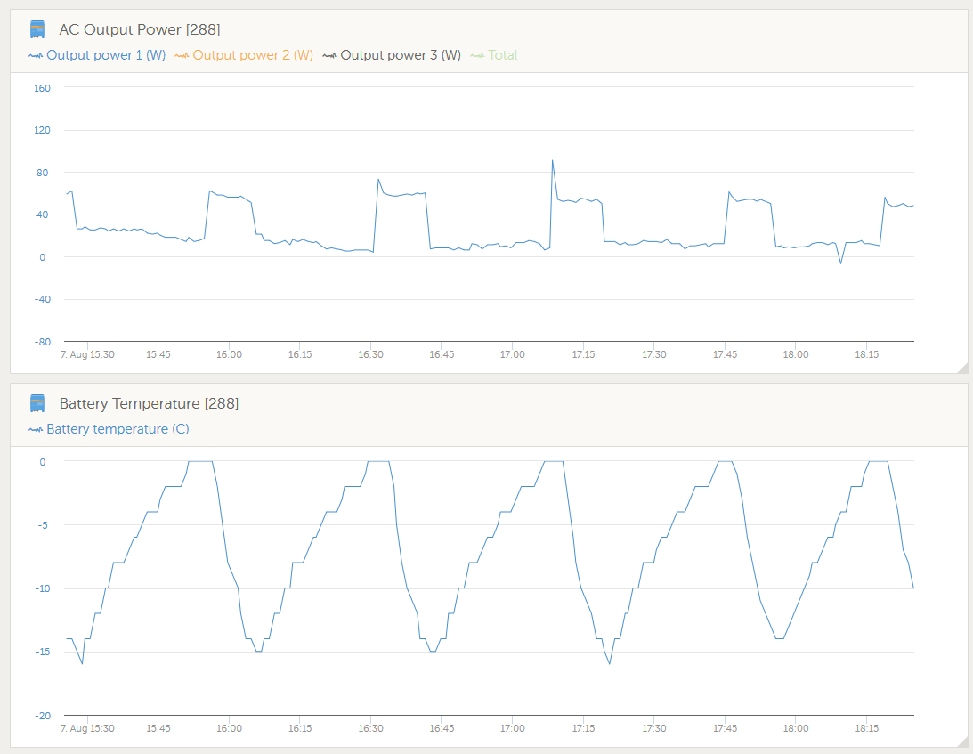Click the -15 label on battery temperature y-axis
The height and width of the screenshot is (754, 973).
pos(41,652)
